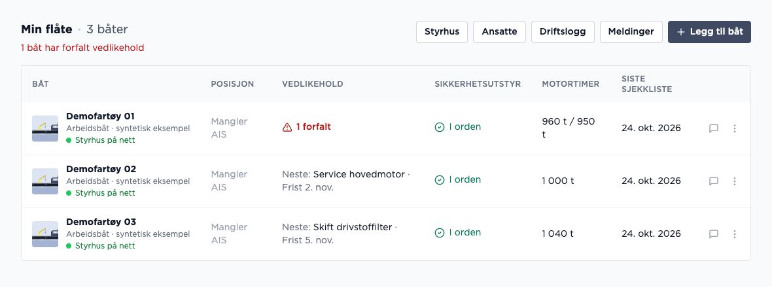
Task: Click checklist date in Demofartøy 02 row
Action: click(651, 181)
